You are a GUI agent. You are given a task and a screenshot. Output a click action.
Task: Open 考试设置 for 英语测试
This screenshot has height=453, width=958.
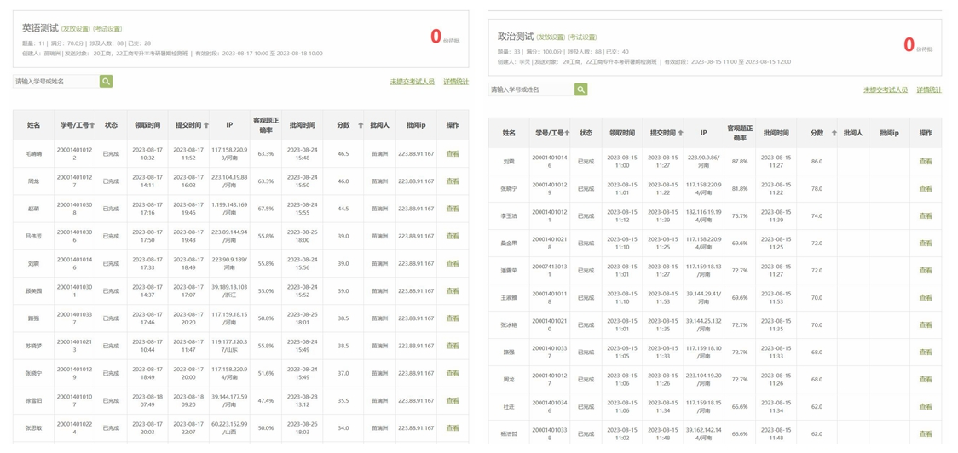click(x=107, y=29)
